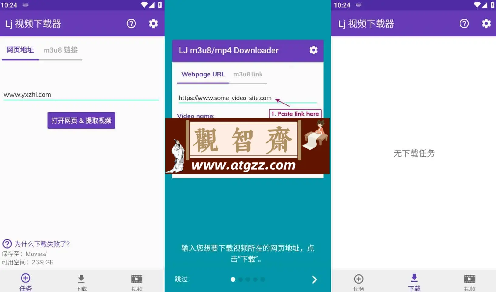The height and width of the screenshot is (292, 496).
Task: Go to next tutorial page arrow
Action: point(315,280)
